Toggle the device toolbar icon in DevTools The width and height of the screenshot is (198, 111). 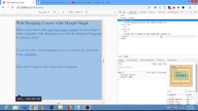(x=124, y=12)
